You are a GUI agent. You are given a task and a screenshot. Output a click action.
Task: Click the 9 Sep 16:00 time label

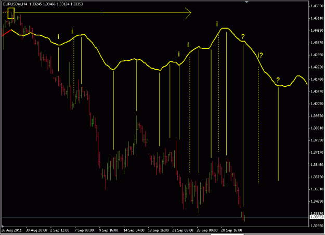pos(109,230)
